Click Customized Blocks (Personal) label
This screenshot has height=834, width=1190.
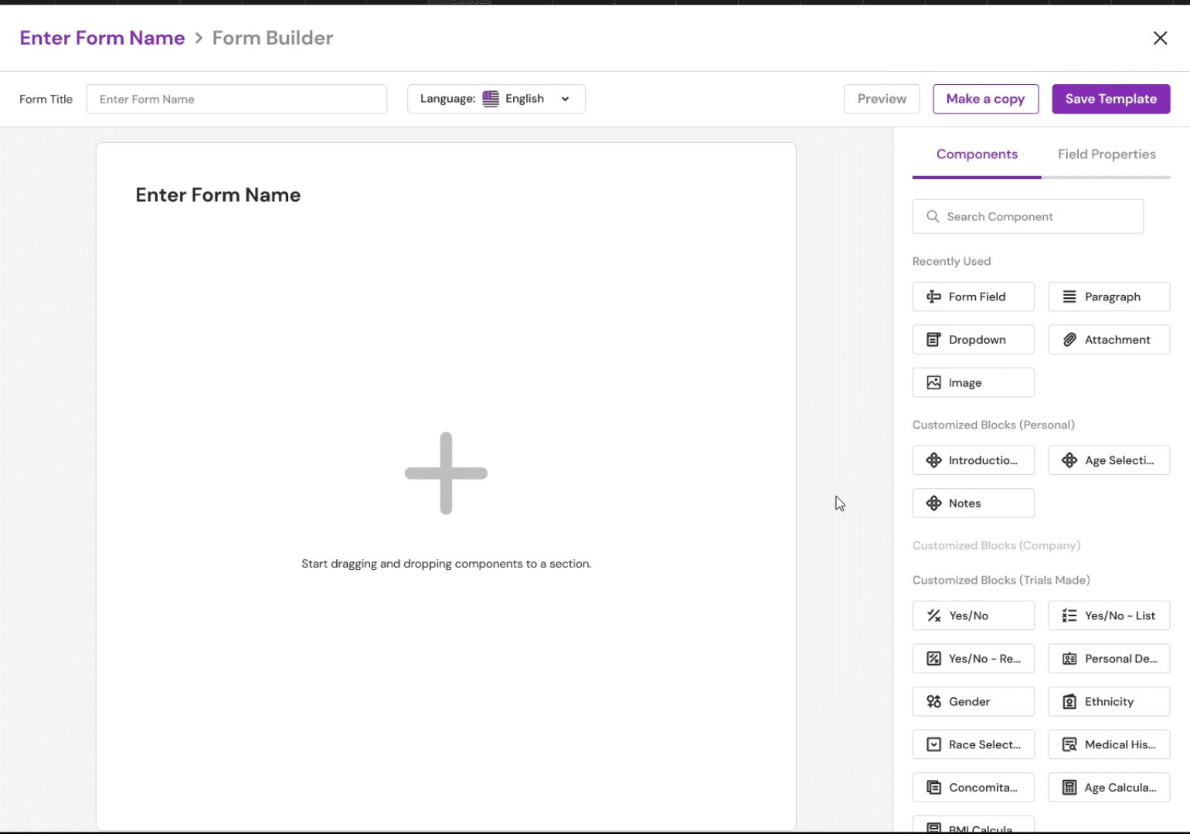pos(993,425)
